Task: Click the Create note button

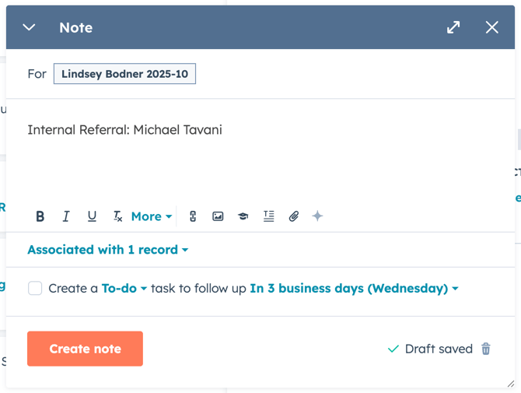Action: (x=85, y=349)
